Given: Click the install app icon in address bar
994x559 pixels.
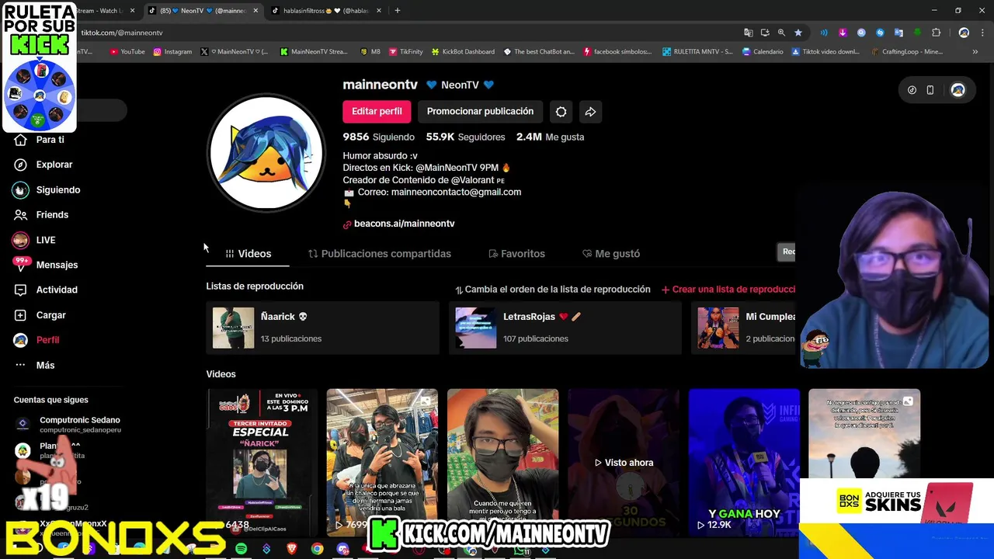Looking at the screenshot, I should (x=765, y=33).
